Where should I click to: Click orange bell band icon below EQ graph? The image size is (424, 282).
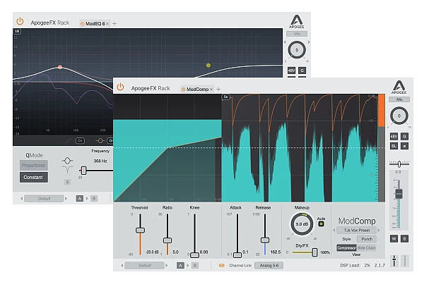100,140
